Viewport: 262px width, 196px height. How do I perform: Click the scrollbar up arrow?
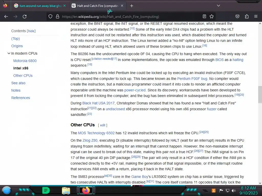point(260,24)
